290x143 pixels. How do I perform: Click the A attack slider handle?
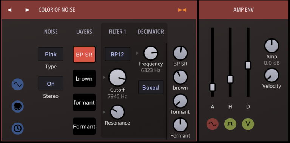(213, 87)
